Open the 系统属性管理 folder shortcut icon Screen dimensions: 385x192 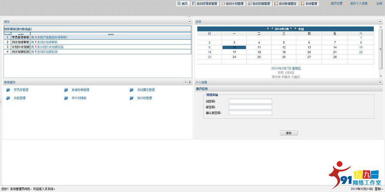tap(132, 90)
